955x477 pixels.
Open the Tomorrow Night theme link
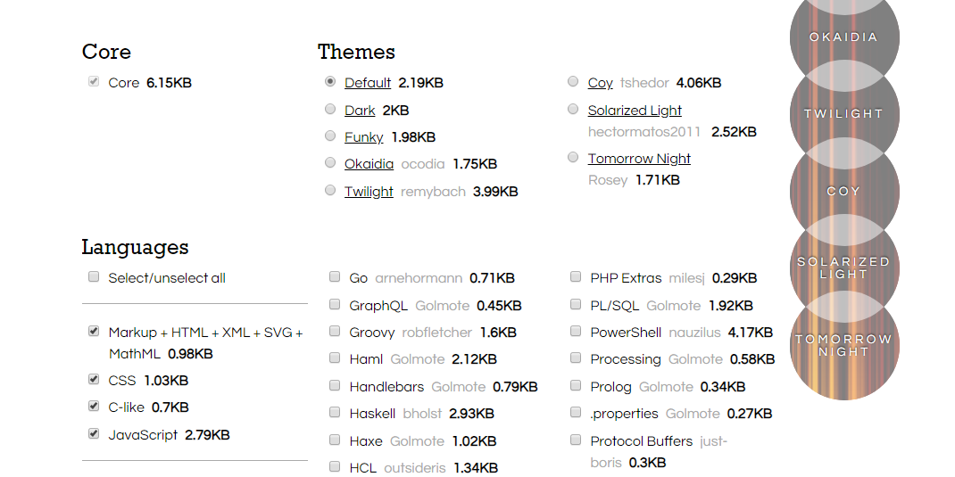pyautogui.click(x=639, y=159)
